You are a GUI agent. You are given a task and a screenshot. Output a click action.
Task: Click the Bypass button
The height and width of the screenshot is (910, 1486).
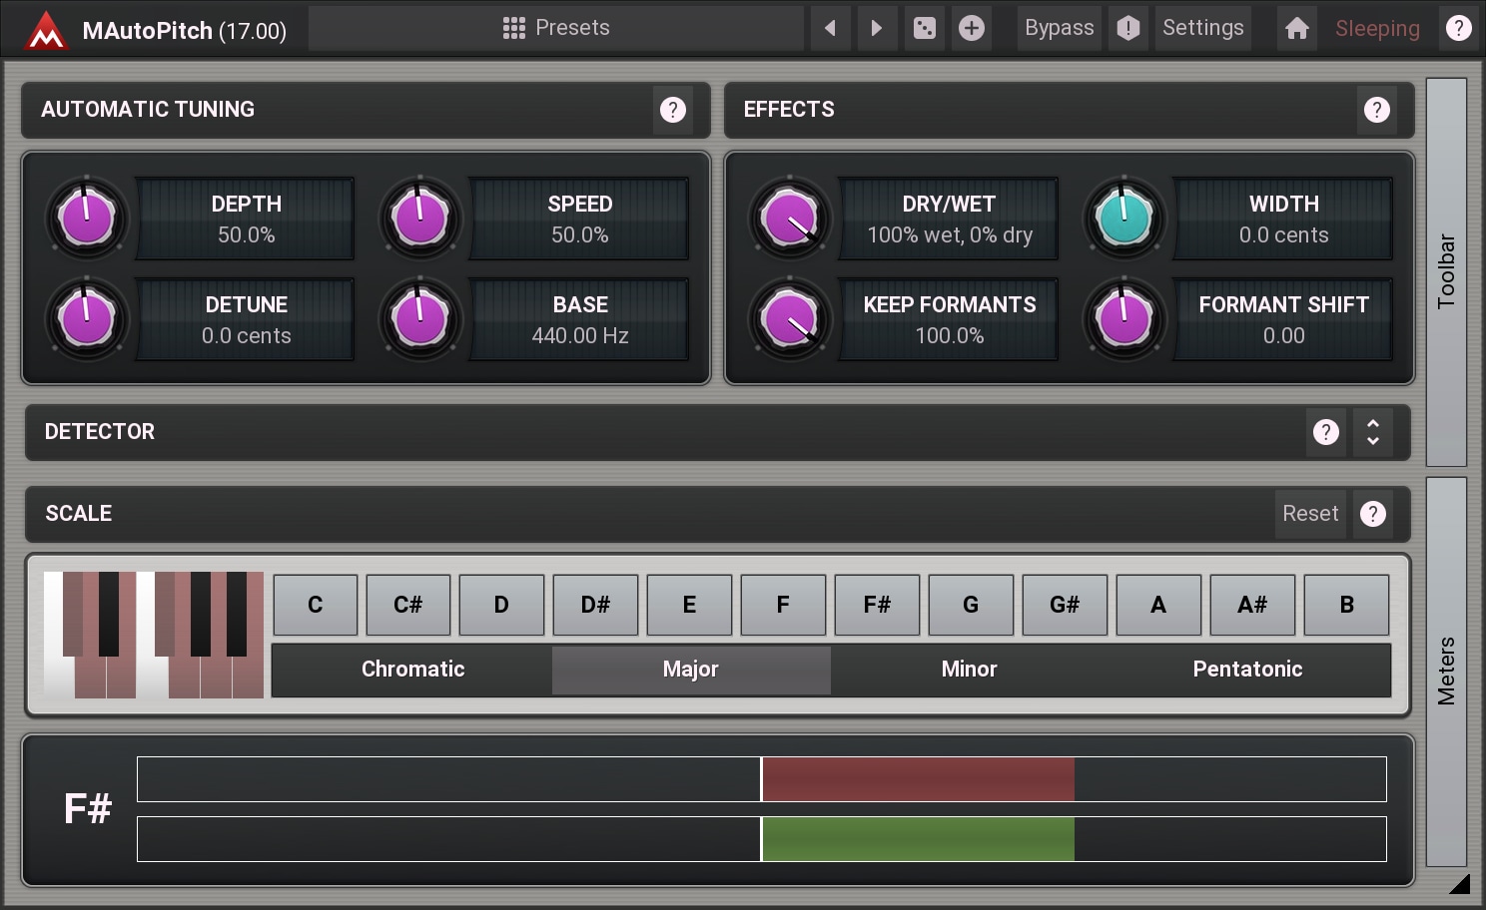1059,28
